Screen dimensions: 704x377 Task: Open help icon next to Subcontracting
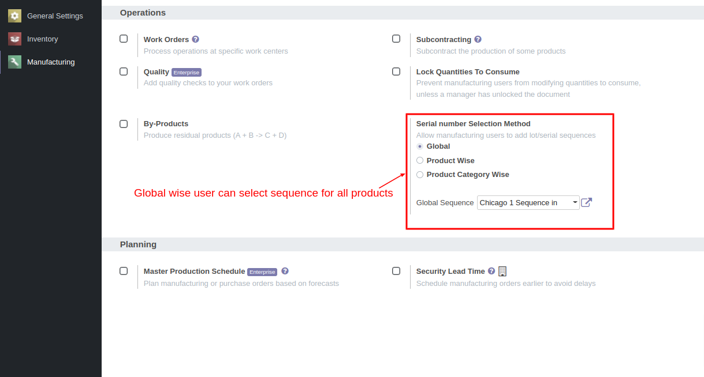(478, 39)
